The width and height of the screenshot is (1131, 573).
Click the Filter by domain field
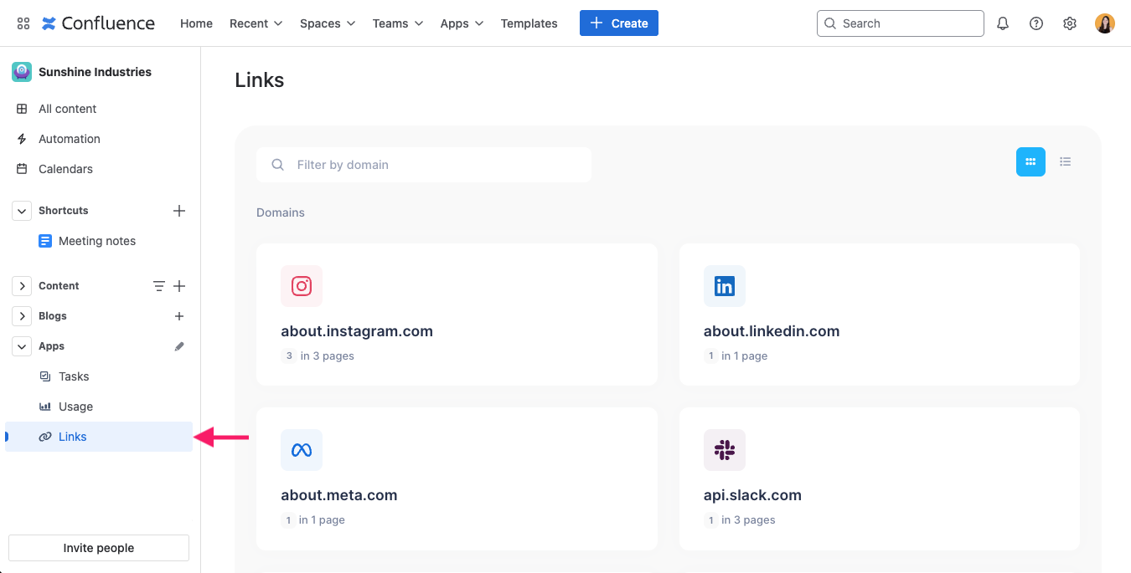423,165
